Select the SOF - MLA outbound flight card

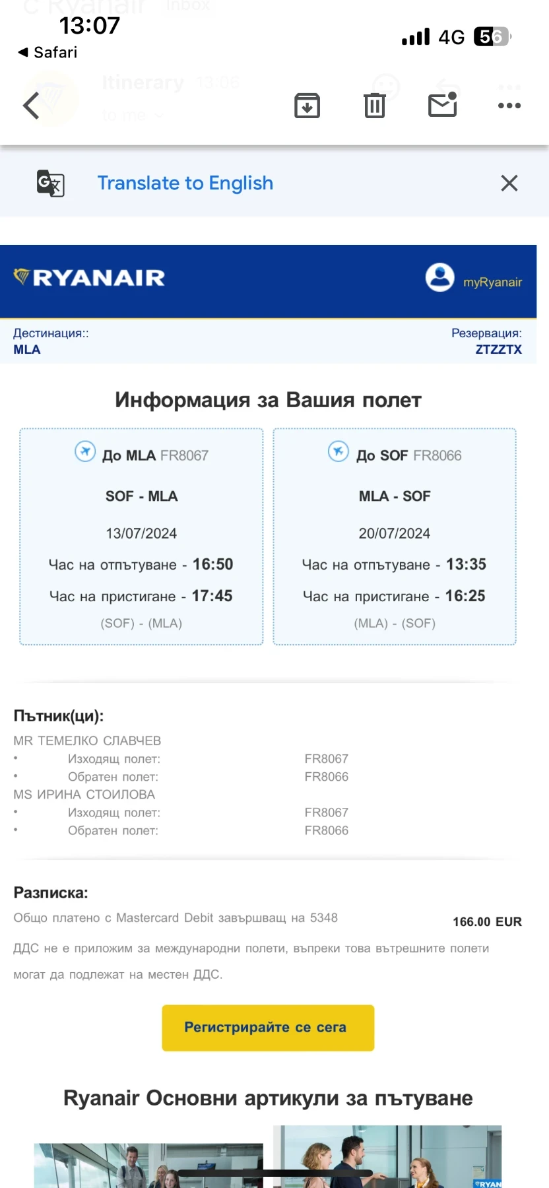click(141, 536)
